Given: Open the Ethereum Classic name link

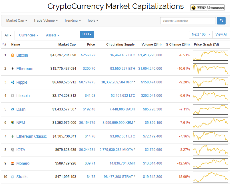Looking at the screenshot, I should coord(31,136).
